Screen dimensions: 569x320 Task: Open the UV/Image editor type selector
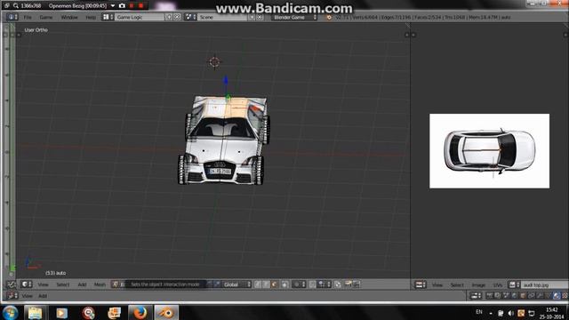(x=421, y=284)
